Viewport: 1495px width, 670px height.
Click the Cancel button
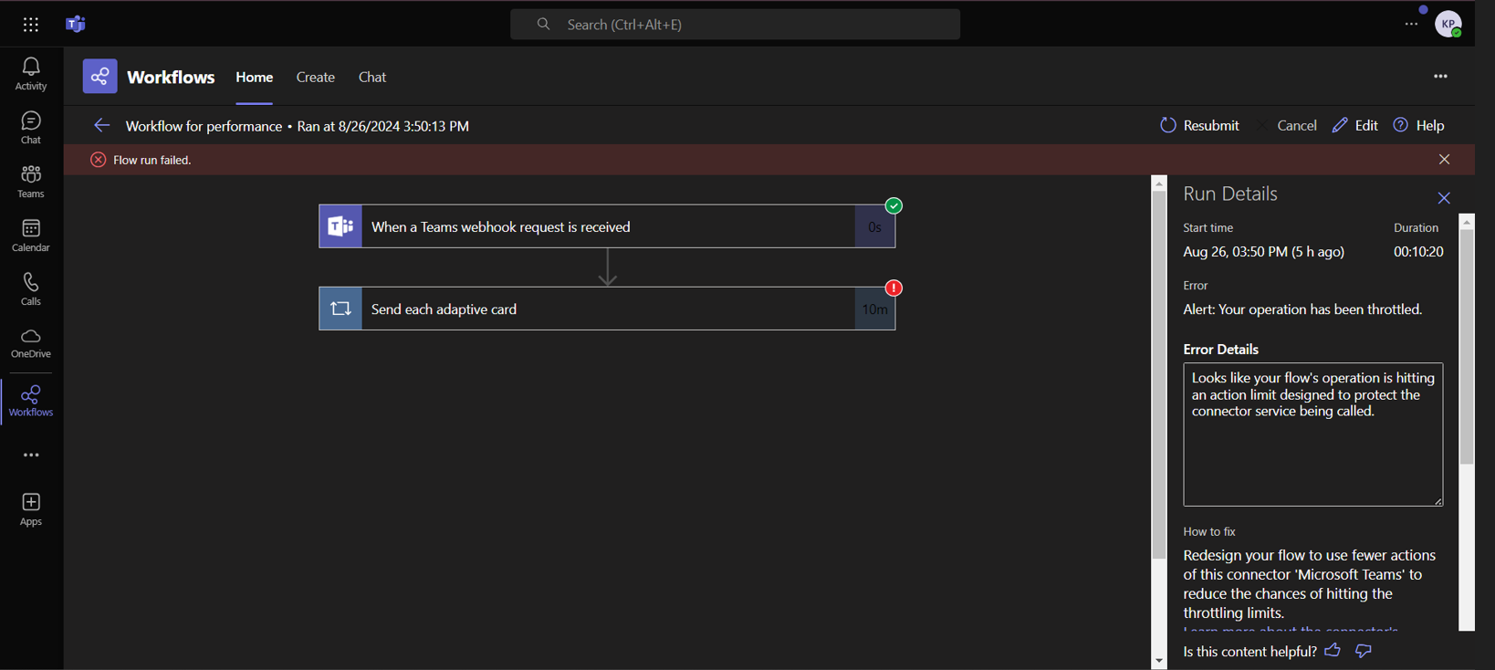(1287, 125)
